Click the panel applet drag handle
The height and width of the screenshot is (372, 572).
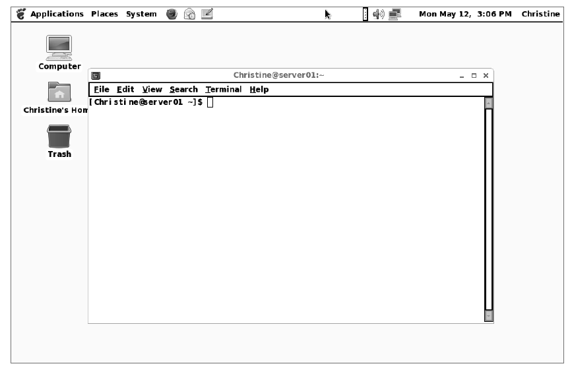365,15
